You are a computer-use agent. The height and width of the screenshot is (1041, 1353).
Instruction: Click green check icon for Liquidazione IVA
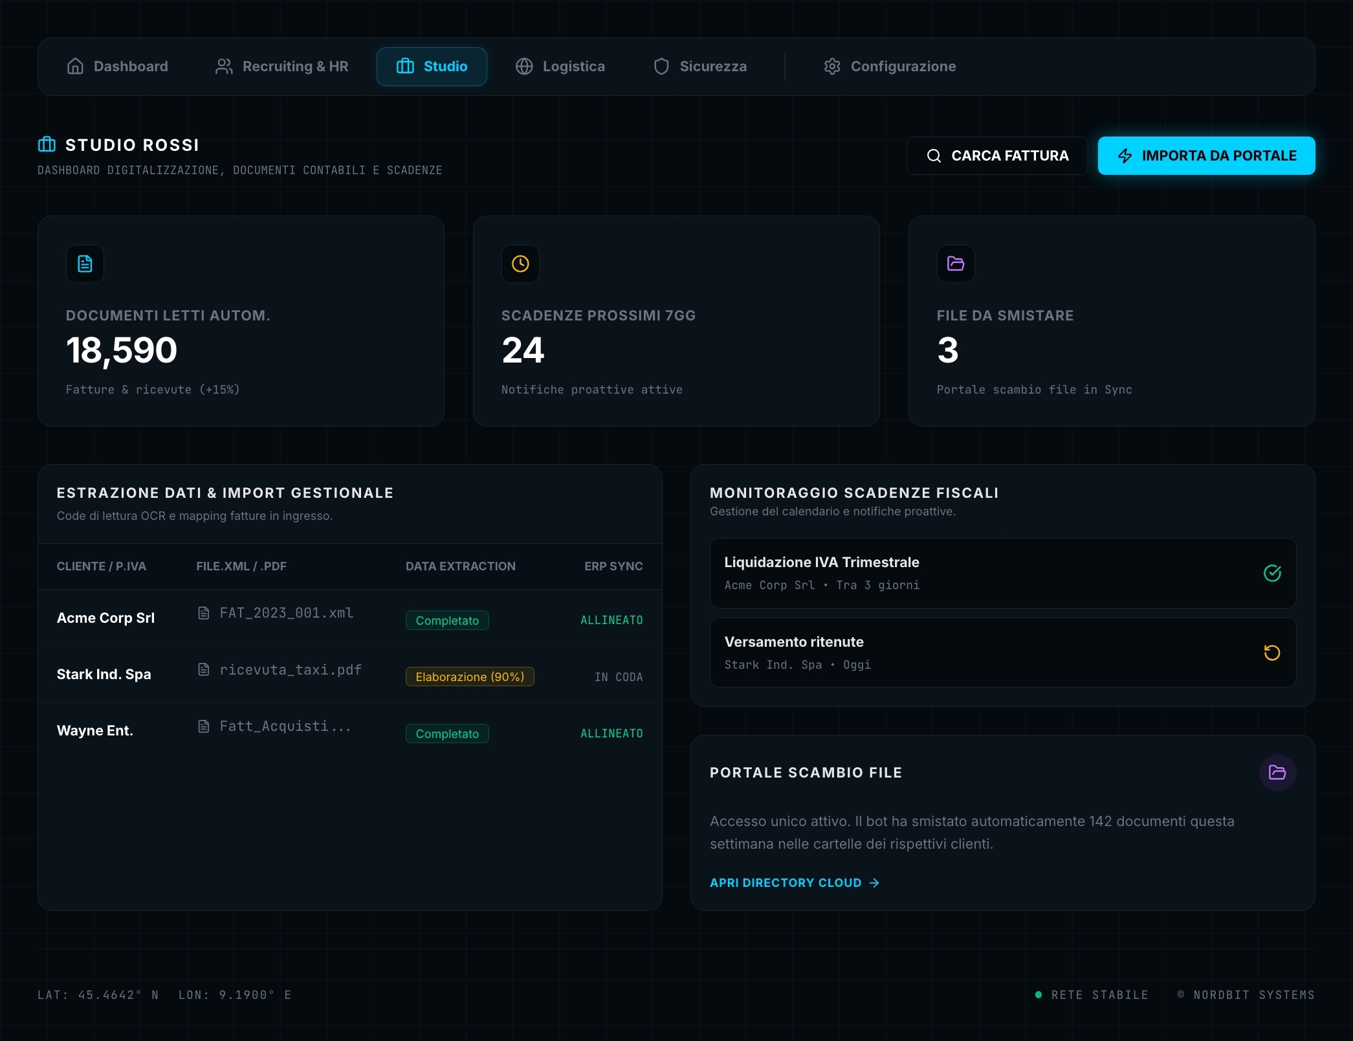click(x=1272, y=573)
